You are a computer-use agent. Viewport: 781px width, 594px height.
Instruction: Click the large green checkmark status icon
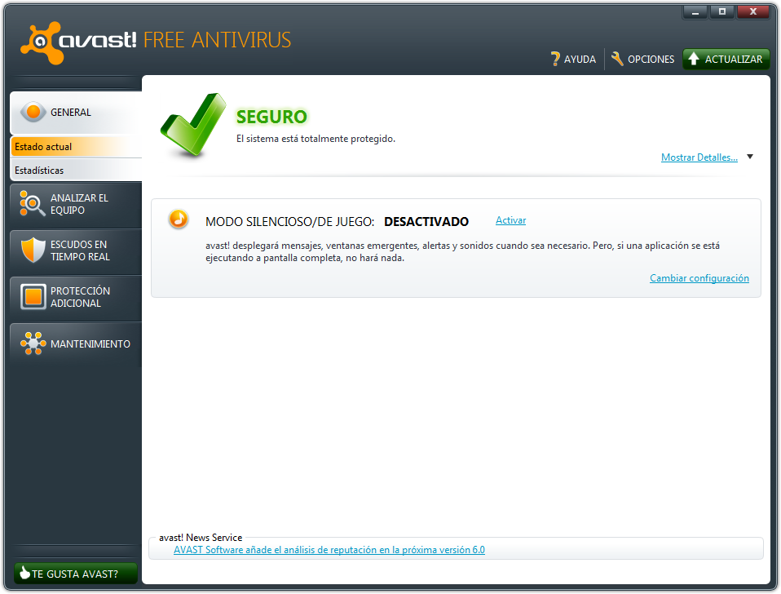click(193, 125)
